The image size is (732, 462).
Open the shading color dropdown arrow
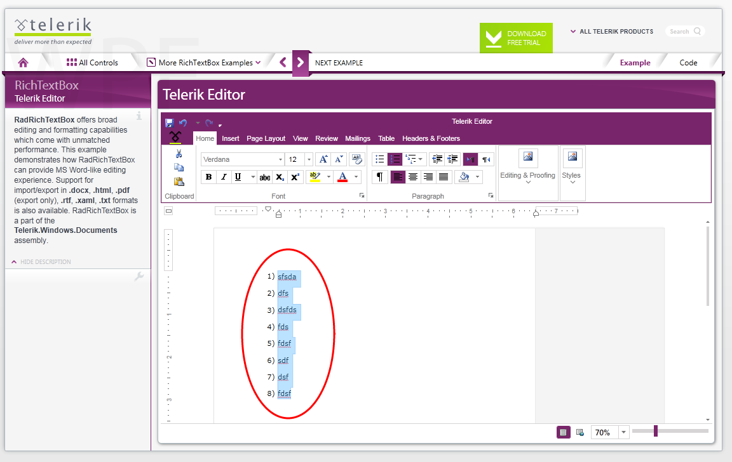[x=477, y=177]
